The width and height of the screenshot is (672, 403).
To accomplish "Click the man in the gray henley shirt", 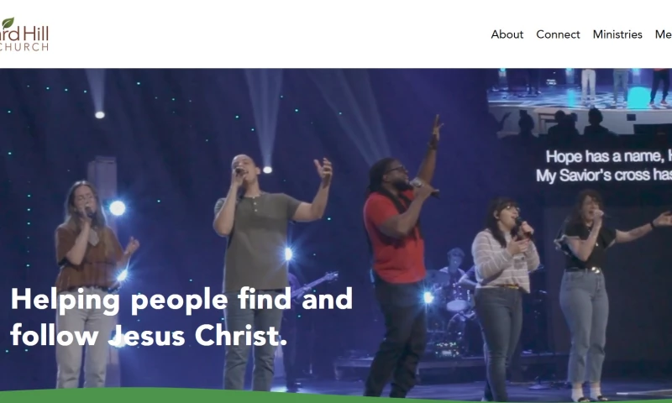I will click(x=261, y=265).
